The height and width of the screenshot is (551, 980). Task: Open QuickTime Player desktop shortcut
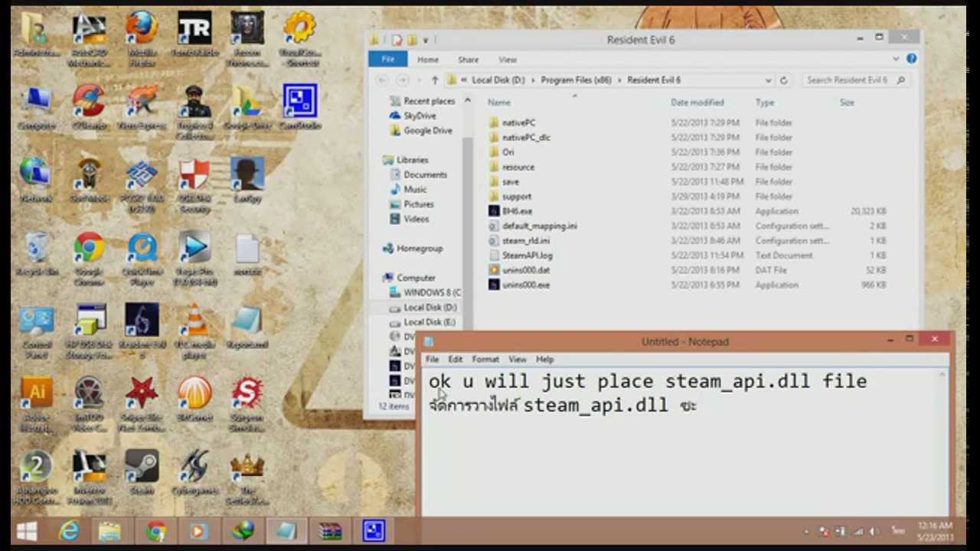(x=142, y=259)
